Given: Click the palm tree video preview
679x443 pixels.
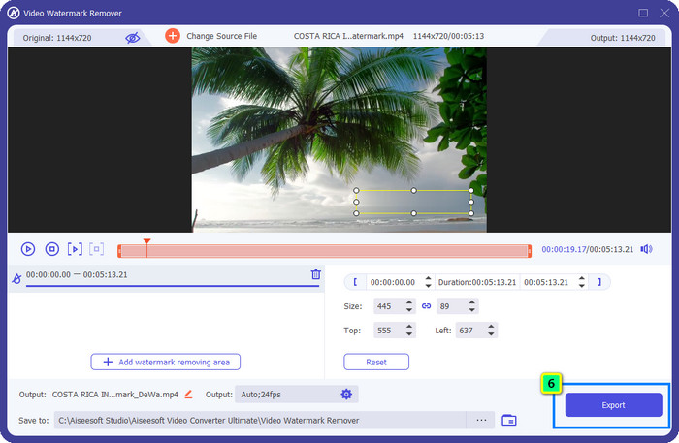Looking at the screenshot, I should pos(339,140).
